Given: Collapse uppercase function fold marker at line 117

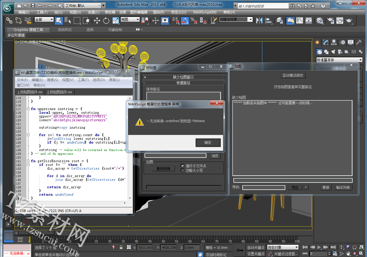Looking at the screenshot, I should pyautogui.click(x=28, y=109).
